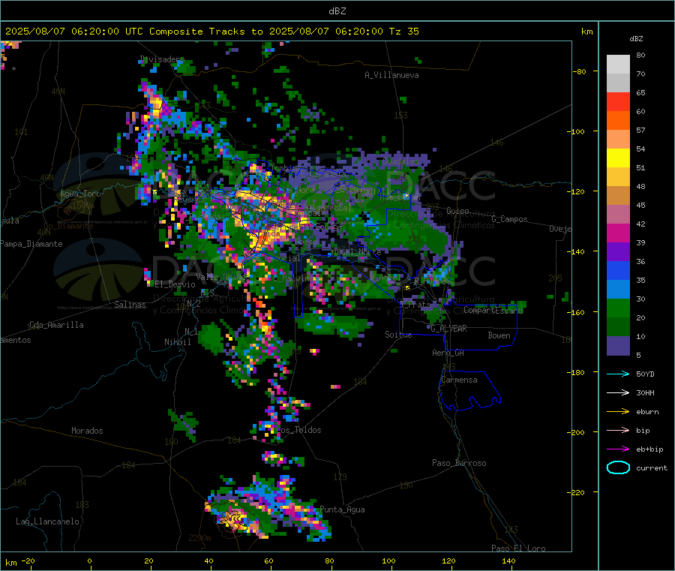The height and width of the screenshot is (571, 675).
Task: Click the 'Composite Tracks to' header text
Action: click(x=206, y=32)
